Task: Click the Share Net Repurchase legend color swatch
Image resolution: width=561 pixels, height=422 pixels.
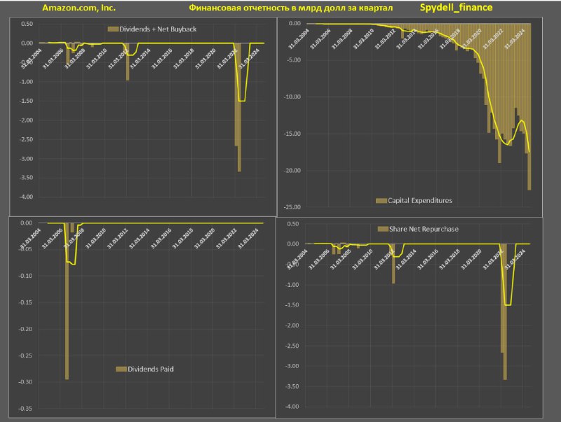Action: pos(383,230)
